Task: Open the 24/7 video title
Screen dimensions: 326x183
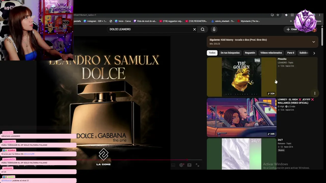Action: pos(280,140)
